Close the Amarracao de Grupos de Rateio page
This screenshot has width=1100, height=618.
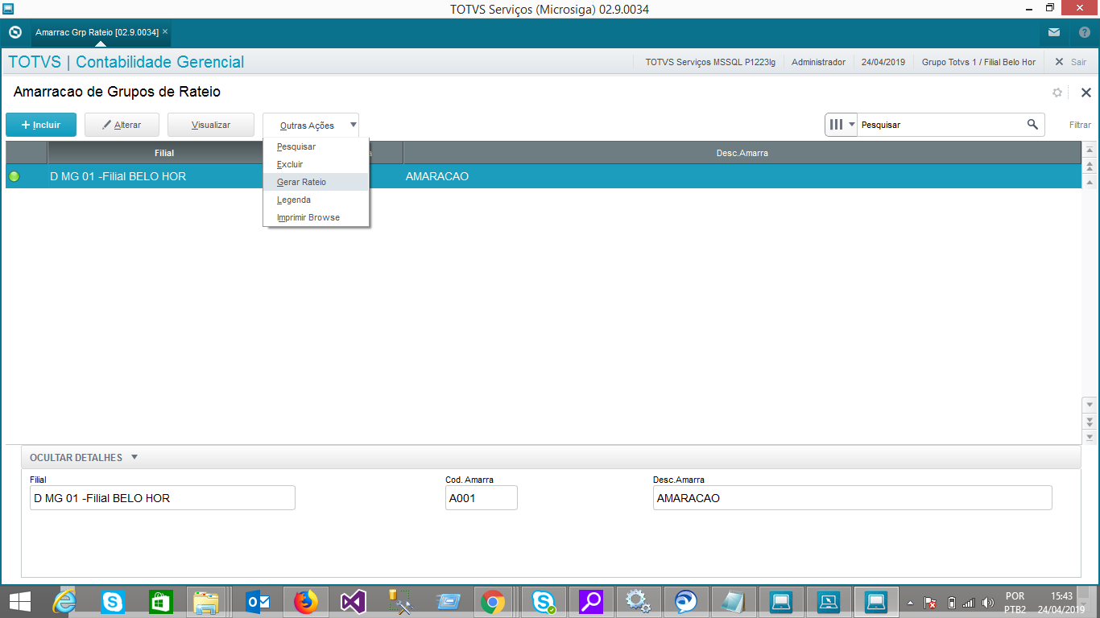click(x=1086, y=93)
